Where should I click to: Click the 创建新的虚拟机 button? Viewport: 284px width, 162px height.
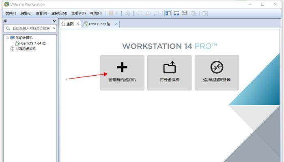tap(122, 72)
